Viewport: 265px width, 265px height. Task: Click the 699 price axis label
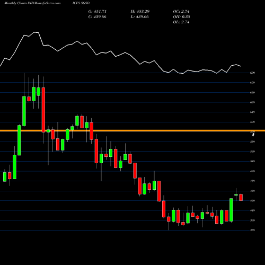coord(252,73)
